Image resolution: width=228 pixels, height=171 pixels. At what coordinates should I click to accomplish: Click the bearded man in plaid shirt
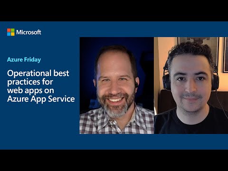(x=117, y=85)
